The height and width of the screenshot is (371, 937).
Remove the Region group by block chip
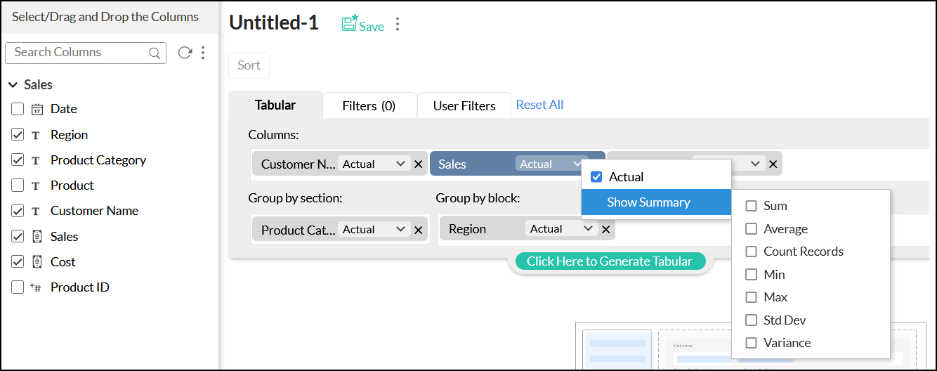[x=606, y=229]
